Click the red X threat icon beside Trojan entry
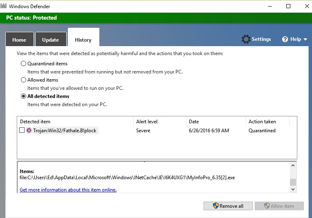The width and height of the screenshot is (312, 218). (29, 130)
